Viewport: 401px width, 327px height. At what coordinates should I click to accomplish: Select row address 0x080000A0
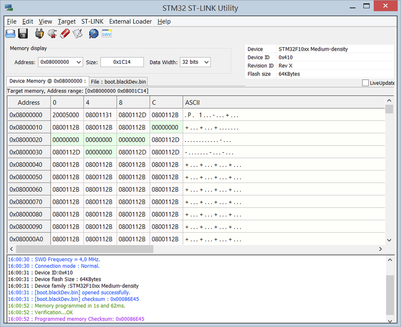pyautogui.click(x=29, y=239)
